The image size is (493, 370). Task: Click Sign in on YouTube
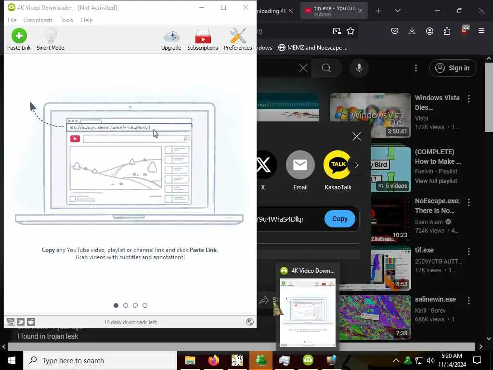click(453, 68)
